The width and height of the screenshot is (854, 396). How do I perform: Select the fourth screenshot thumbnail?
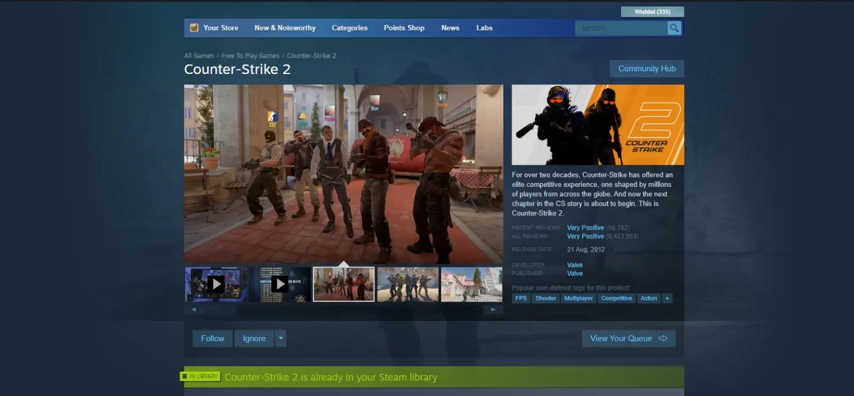point(408,284)
